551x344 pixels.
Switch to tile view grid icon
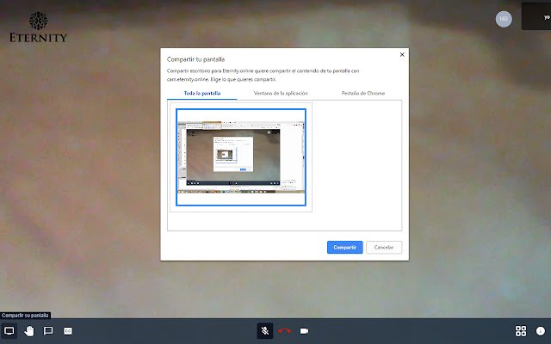(x=521, y=330)
